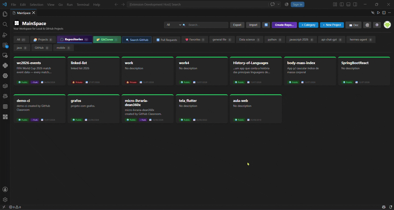
Task: Click the + New Project button
Action: [x=332, y=25]
